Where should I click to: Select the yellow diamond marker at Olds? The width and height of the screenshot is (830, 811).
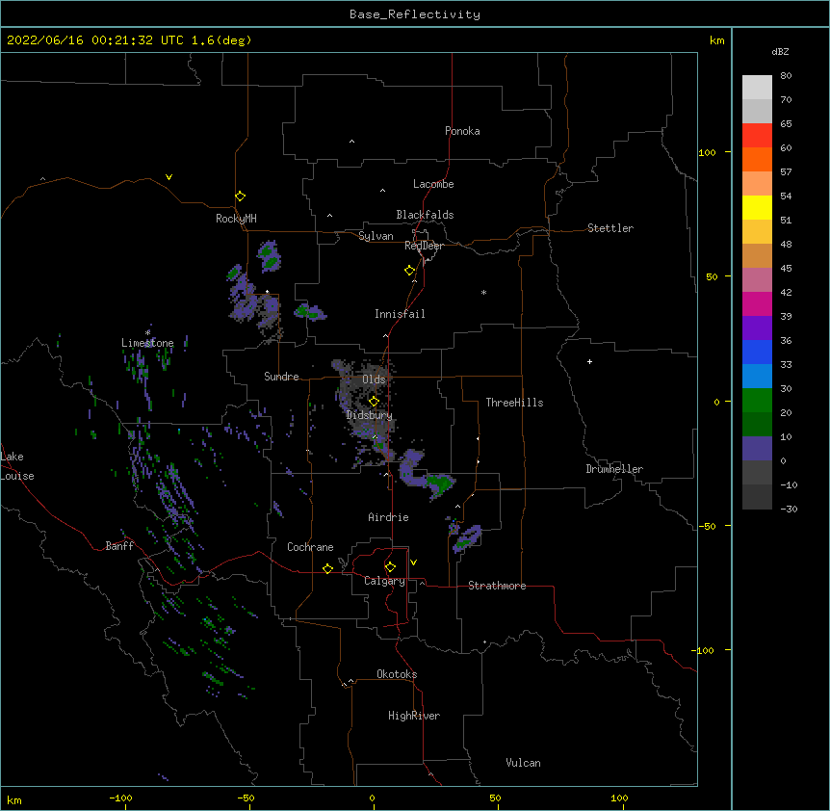click(x=374, y=402)
